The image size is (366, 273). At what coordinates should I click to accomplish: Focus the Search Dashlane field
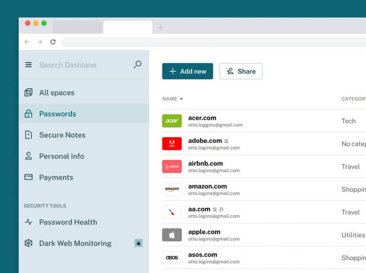pos(68,65)
